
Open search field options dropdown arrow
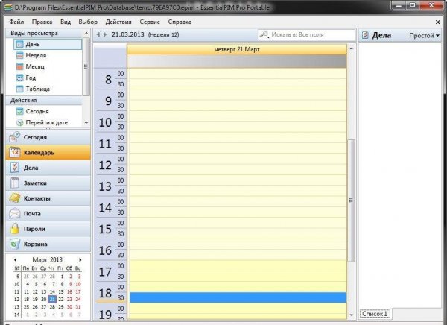pyautogui.click(x=268, y=37)
